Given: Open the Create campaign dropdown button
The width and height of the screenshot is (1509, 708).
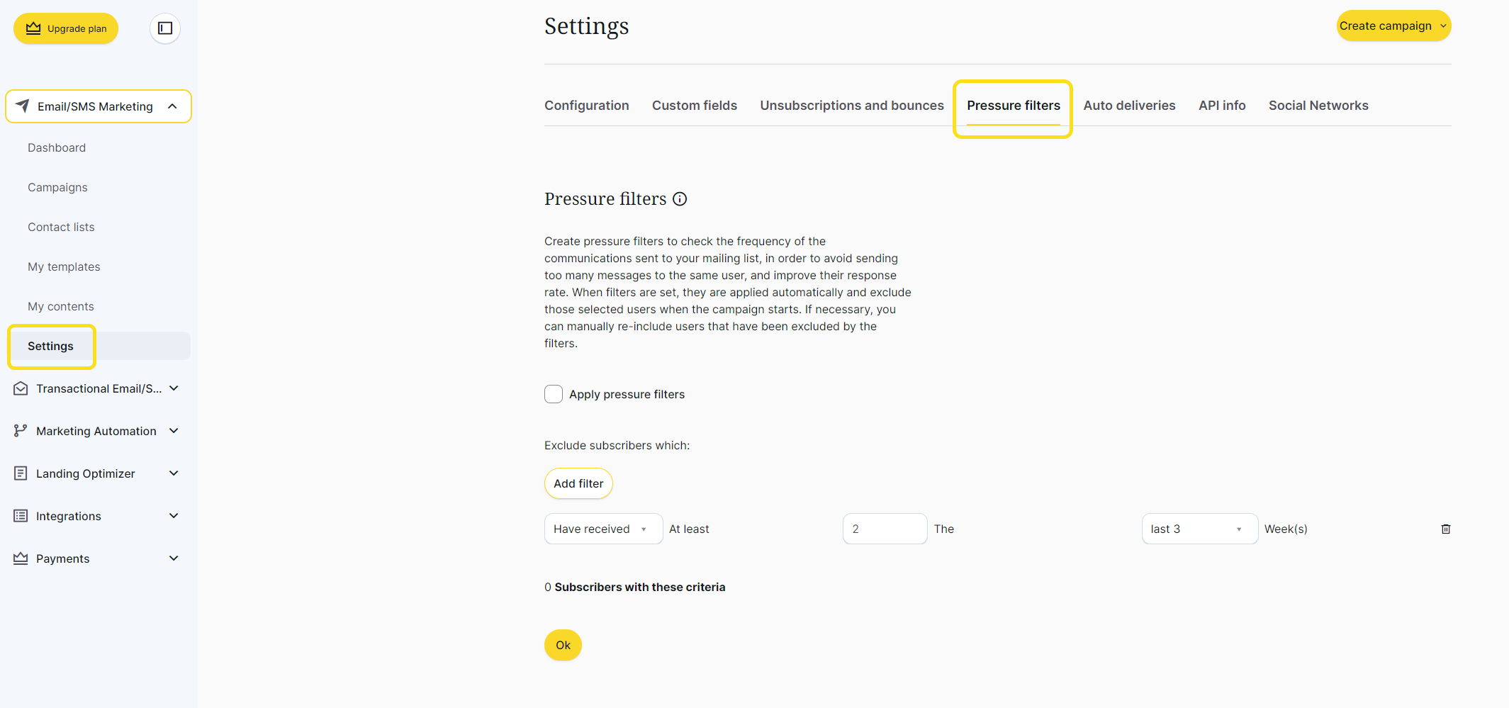Looking at the screenshot, I should 1393,26.
